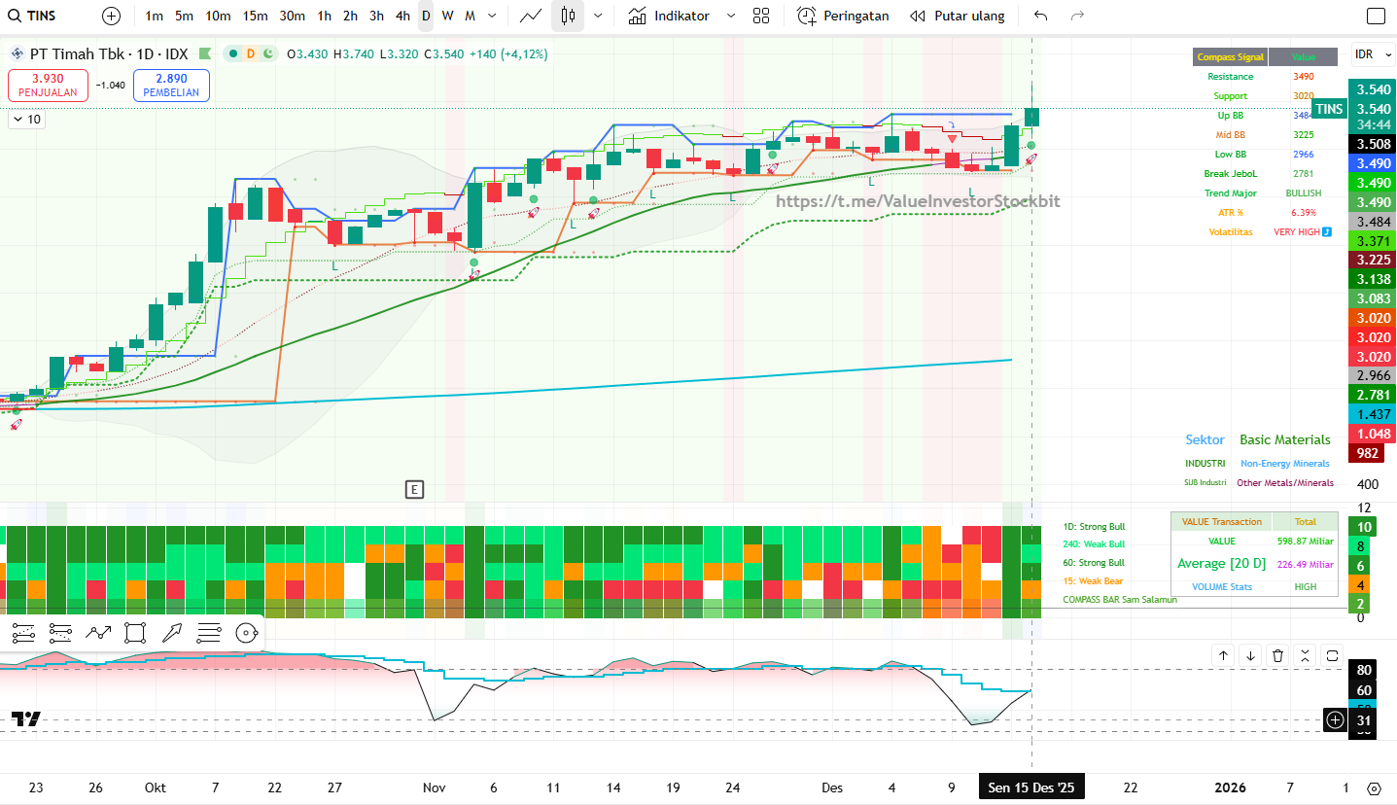Delete the indicator pane with trash icon
The image size is (1397, 805).
[1277, 655]
